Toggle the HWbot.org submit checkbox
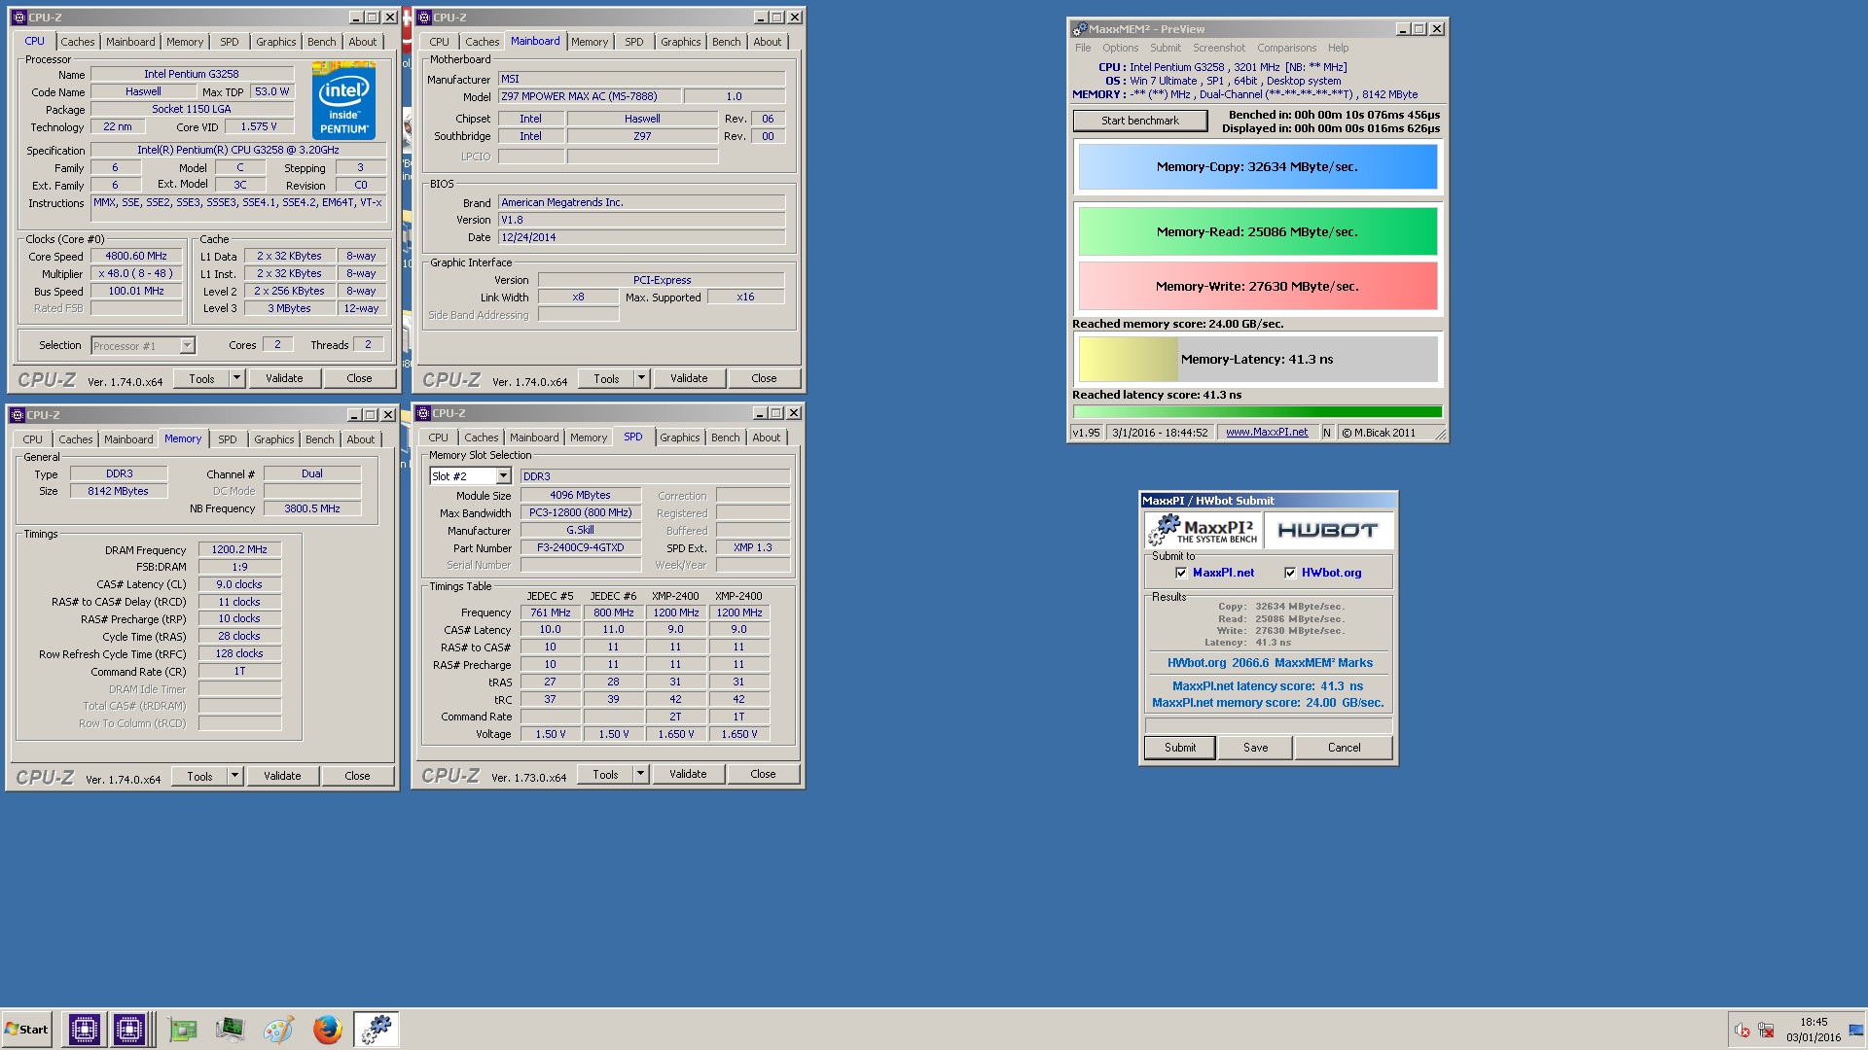 pos(1290,573)
